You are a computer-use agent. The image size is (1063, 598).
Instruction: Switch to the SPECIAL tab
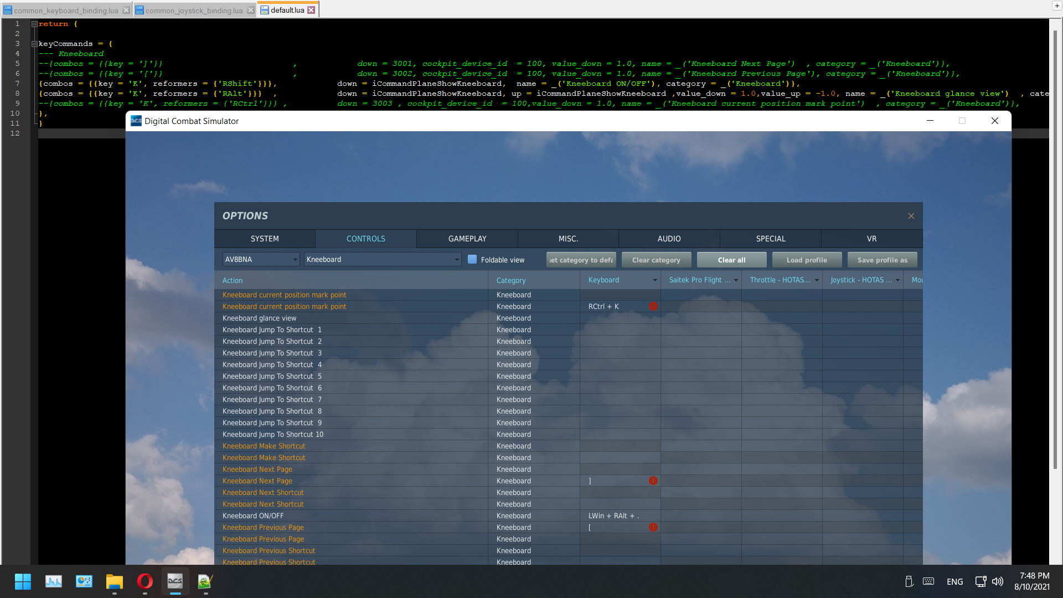click(x=771, y=239)
